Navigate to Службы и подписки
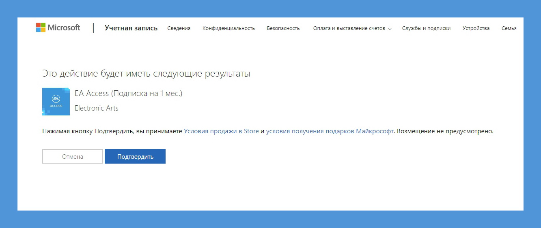 point(426,28)
